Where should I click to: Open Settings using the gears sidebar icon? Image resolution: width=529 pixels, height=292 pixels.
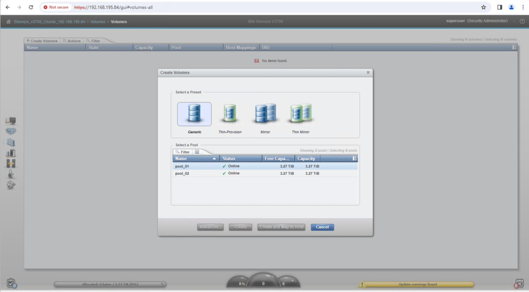pyautogui.click(x=11, y=185)
